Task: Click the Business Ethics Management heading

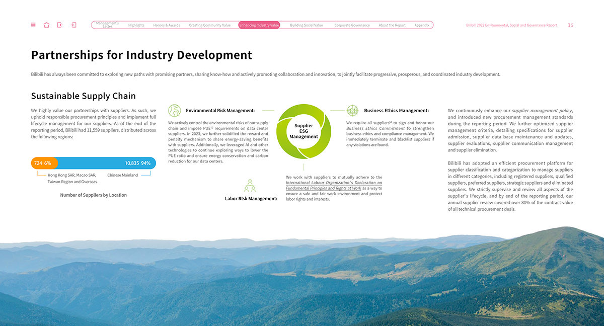Action: point(396,111)
